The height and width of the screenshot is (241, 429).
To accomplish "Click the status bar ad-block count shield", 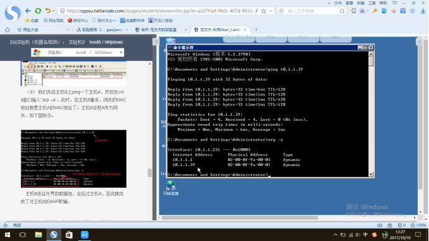I will (x=402, y=226).
